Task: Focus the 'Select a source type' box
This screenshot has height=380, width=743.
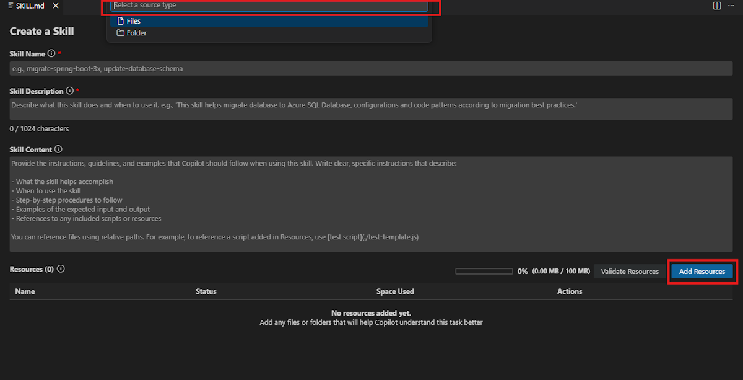Action: [269, 6]
